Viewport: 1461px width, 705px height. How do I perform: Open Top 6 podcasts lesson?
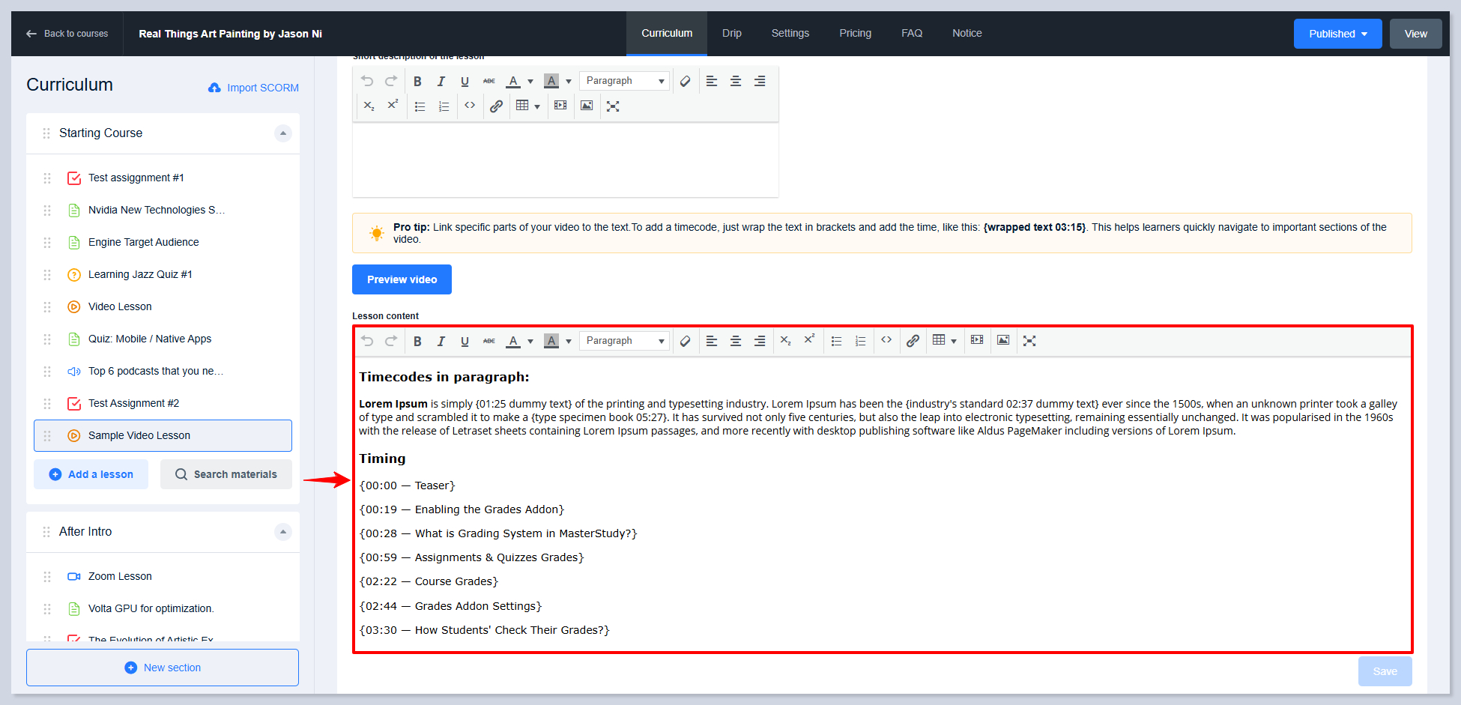pyautogui.click(x=156, y=371)
